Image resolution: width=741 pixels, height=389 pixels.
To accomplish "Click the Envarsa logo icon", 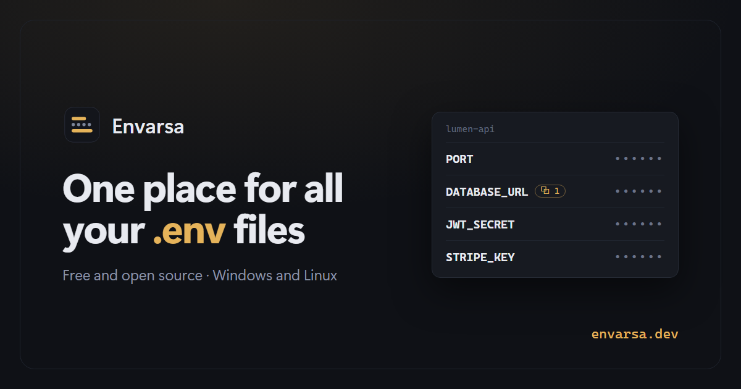I will [x=82, y=125].
